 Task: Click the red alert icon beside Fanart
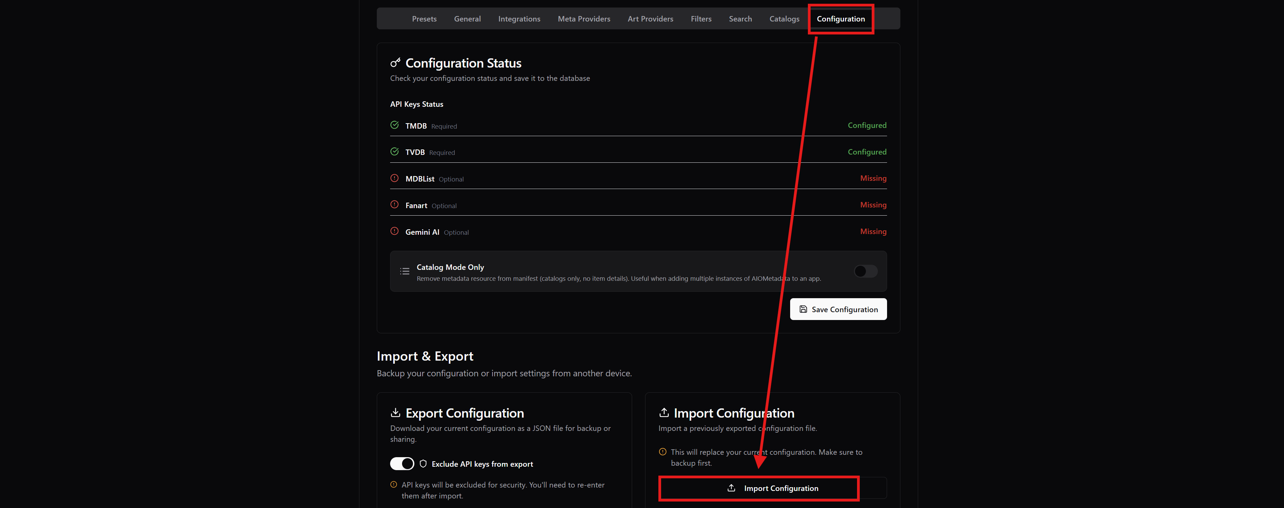click(x=394, y=205)
